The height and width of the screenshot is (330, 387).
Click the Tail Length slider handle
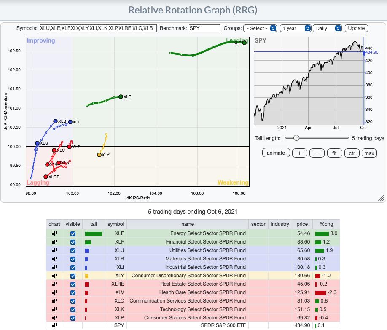pos(296,138)
